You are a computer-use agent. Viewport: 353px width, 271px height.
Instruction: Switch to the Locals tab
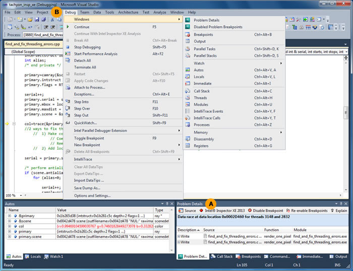[x=33, y=256]
